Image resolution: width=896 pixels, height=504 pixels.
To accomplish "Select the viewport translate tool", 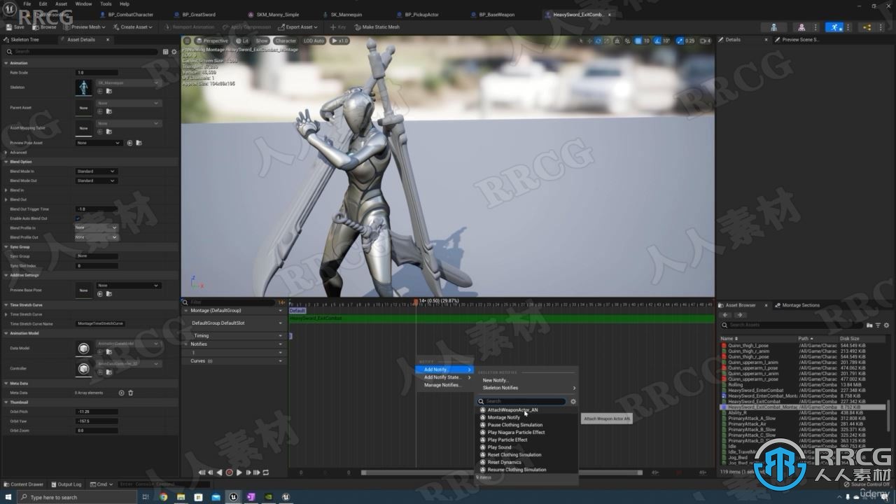I will 591,41.
